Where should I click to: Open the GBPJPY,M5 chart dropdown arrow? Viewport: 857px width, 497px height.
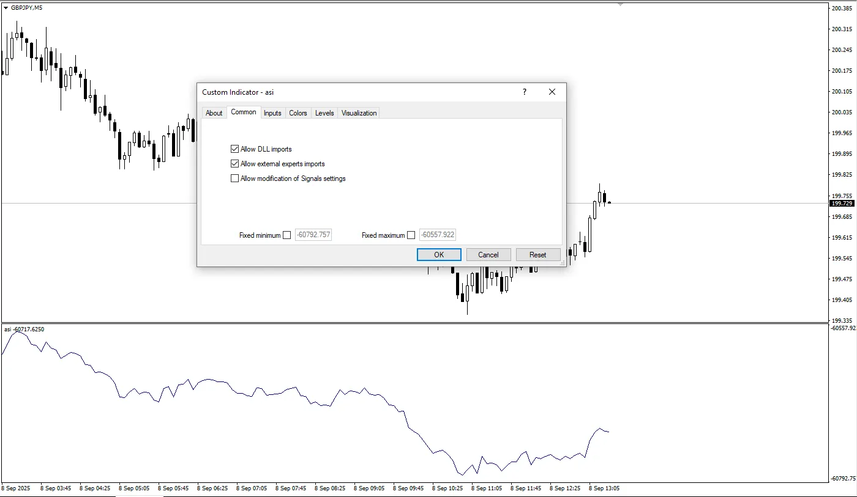click(6, 8)
